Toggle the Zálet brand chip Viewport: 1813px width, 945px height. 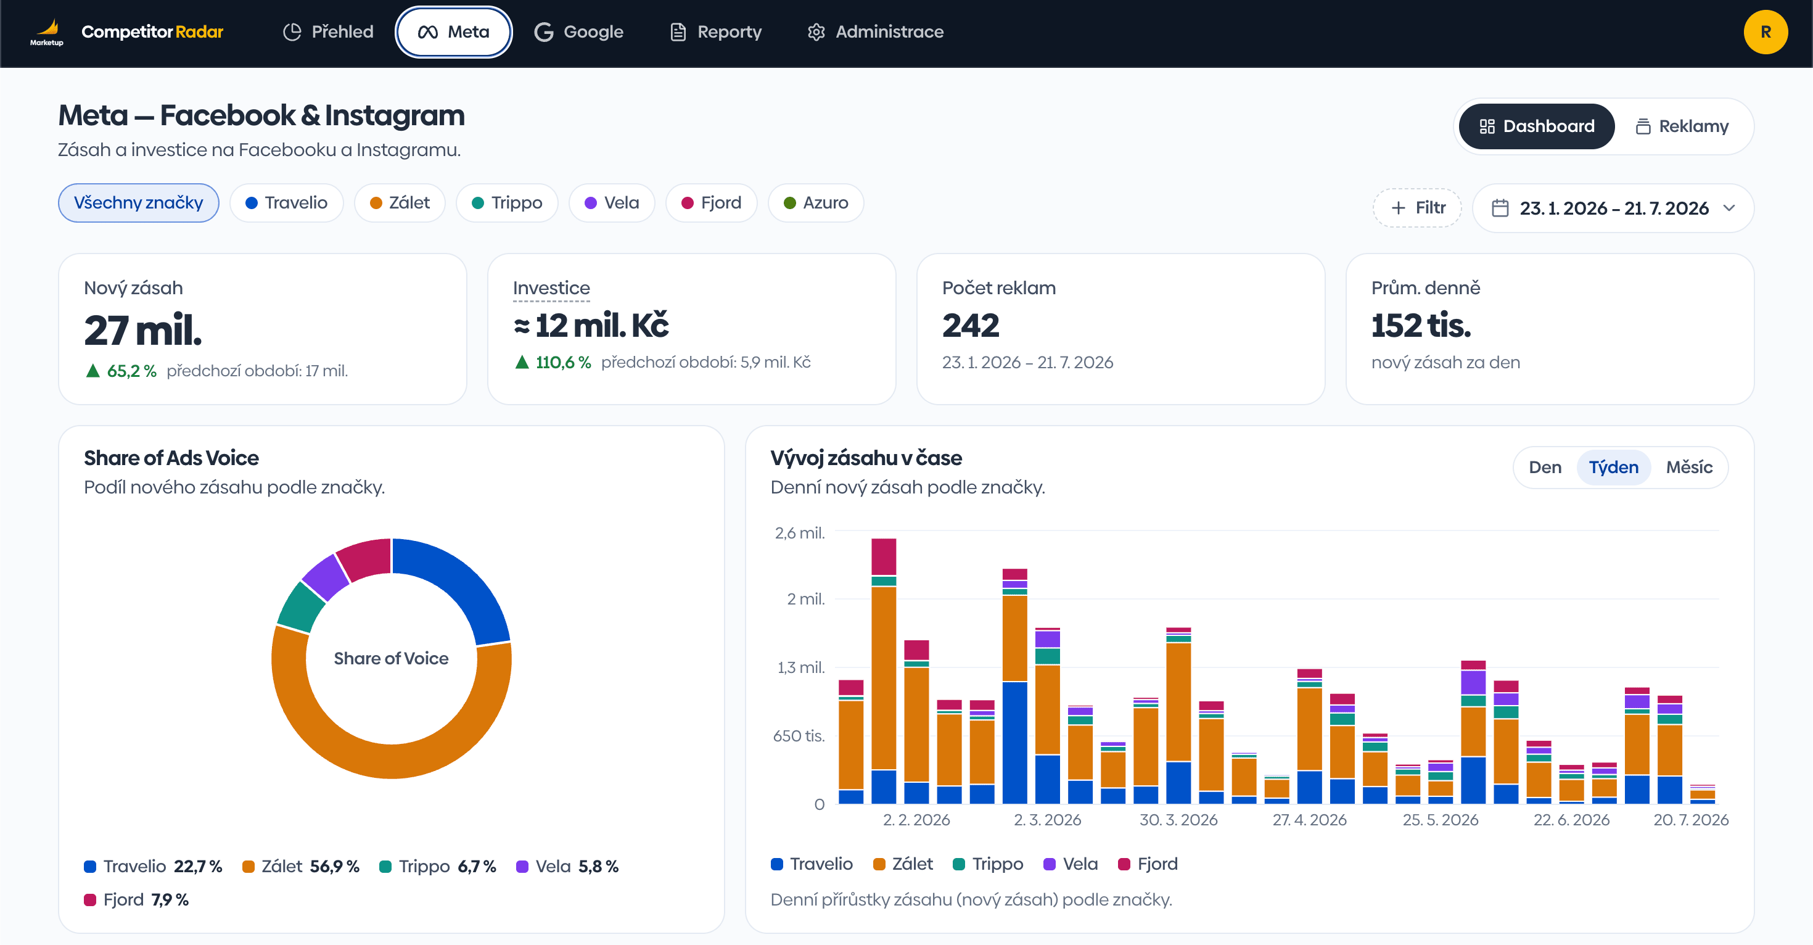pyautogui.click(x=399, y=203)
